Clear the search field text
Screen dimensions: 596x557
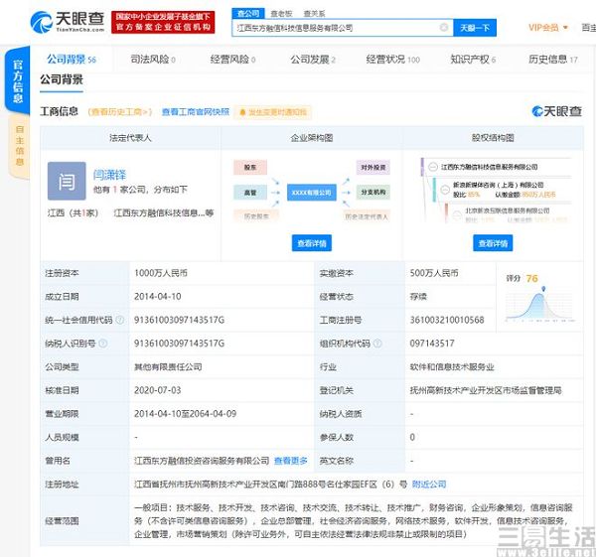point(443,28)
